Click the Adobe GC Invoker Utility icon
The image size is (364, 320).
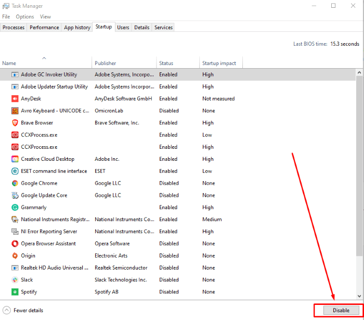(15, 74)
